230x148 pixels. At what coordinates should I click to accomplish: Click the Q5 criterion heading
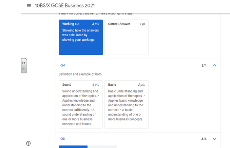[62, 139]
